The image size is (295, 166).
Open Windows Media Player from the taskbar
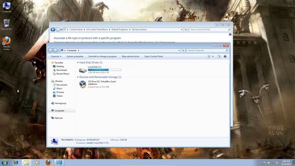37,162
